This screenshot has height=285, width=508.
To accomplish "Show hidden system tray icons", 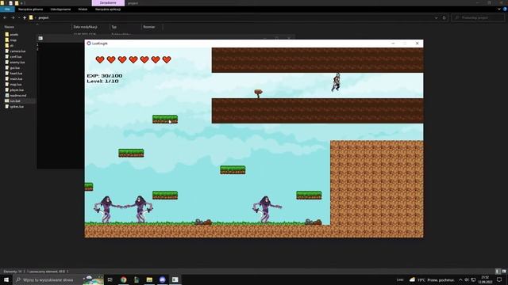I will click(x=460, y=279).
